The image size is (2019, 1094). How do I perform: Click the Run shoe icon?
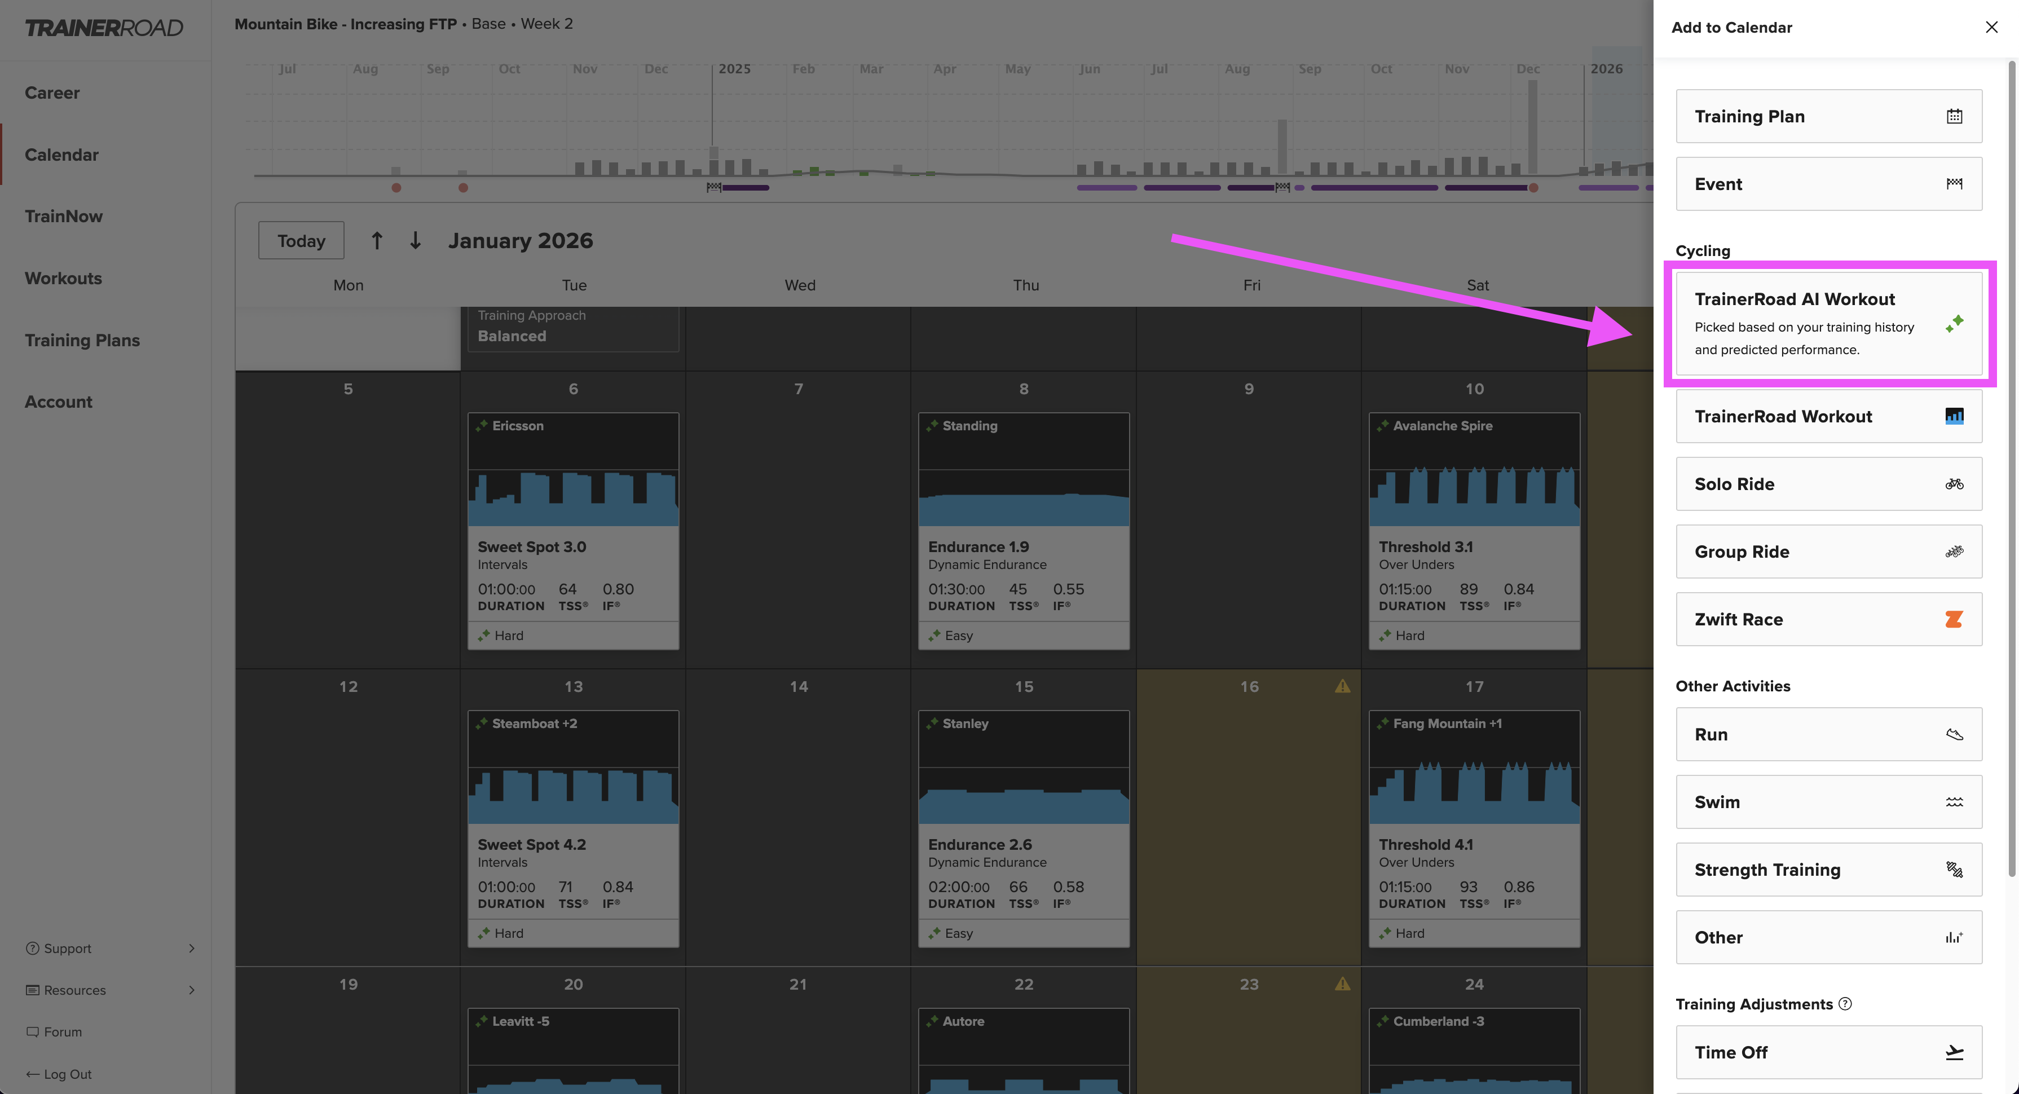click(1954, 734)
